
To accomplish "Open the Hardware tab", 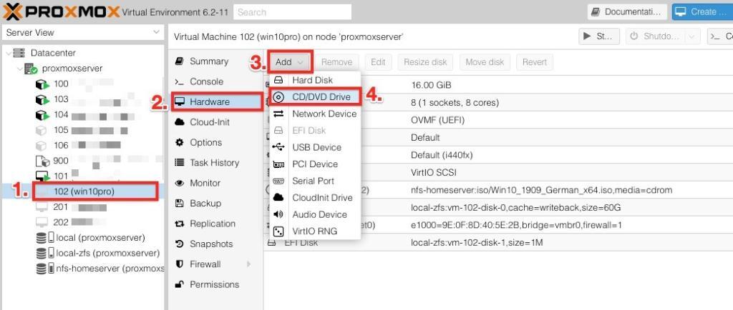I will (x=216, y=101).
